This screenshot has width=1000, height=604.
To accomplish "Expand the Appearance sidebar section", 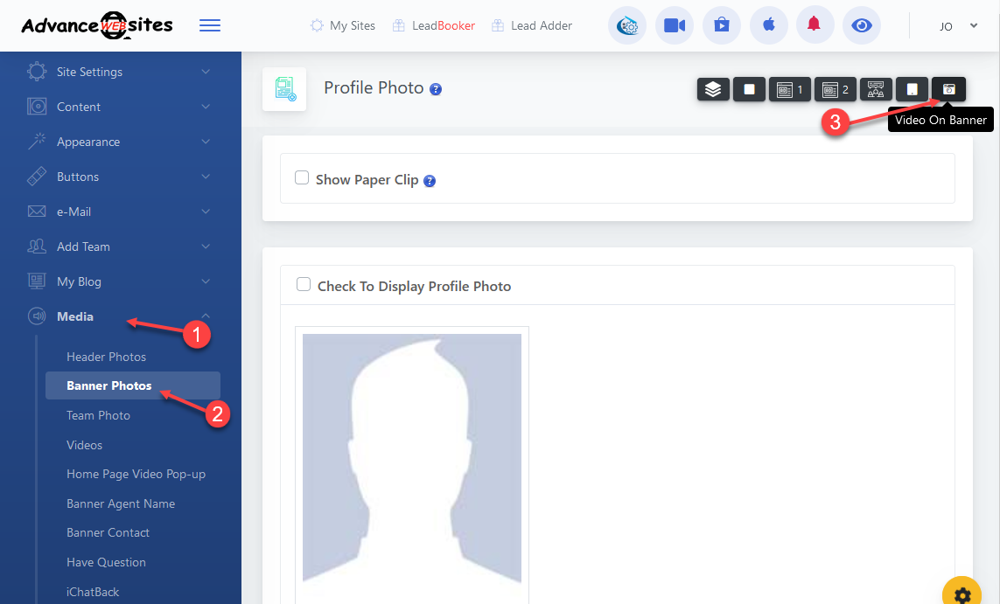I will pos(120,142).
